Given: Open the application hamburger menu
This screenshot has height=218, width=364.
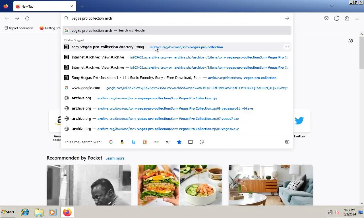Looking at the screenshot, I should 357,18.
